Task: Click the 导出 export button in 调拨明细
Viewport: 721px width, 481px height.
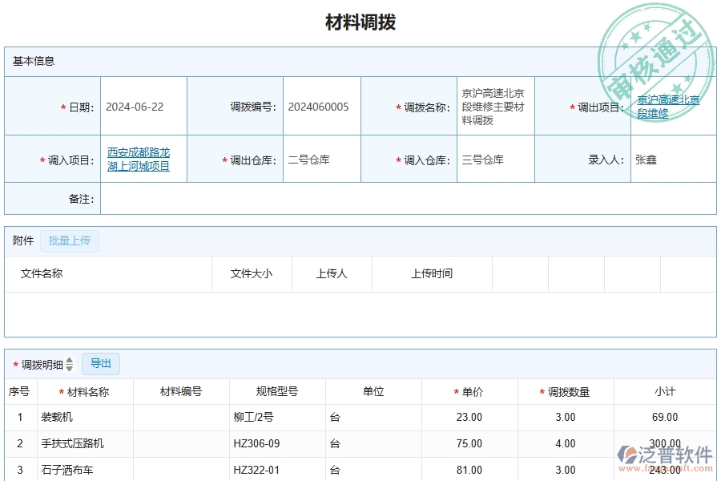Action: click(x=101, y=363)
